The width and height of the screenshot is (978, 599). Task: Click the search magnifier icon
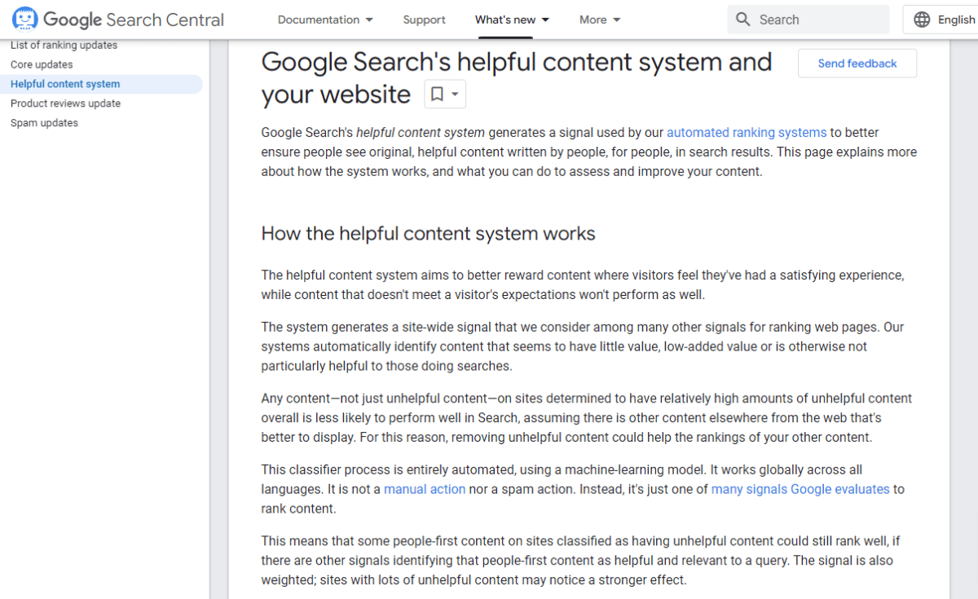pos(742,19)
